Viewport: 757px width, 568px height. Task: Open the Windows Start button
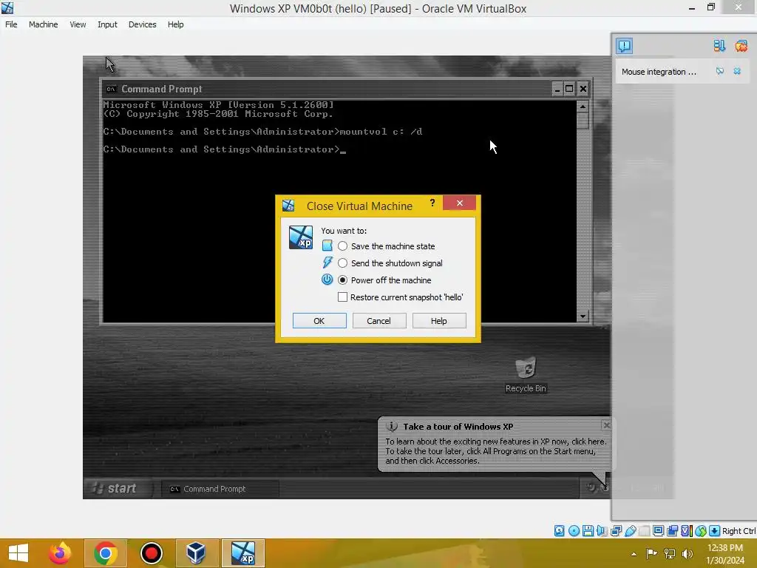(x=18, y=553)
